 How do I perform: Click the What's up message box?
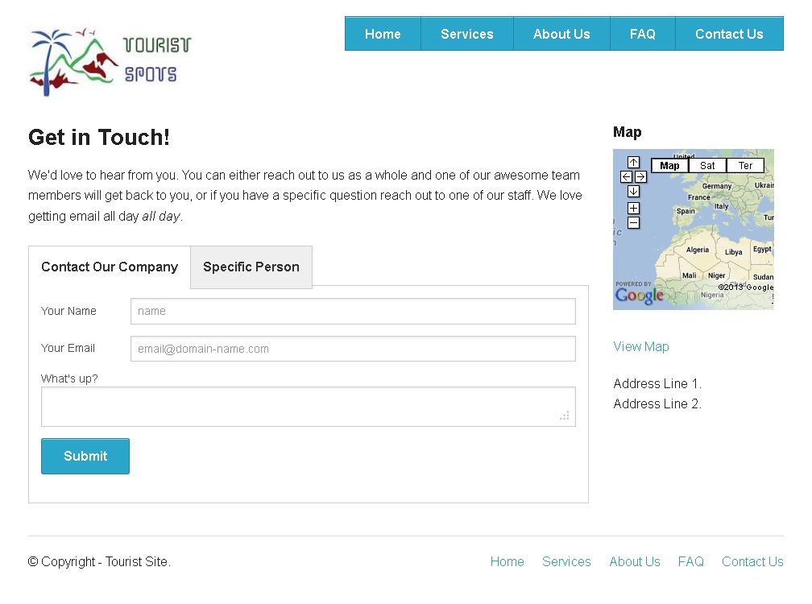[x=309, y=406]
